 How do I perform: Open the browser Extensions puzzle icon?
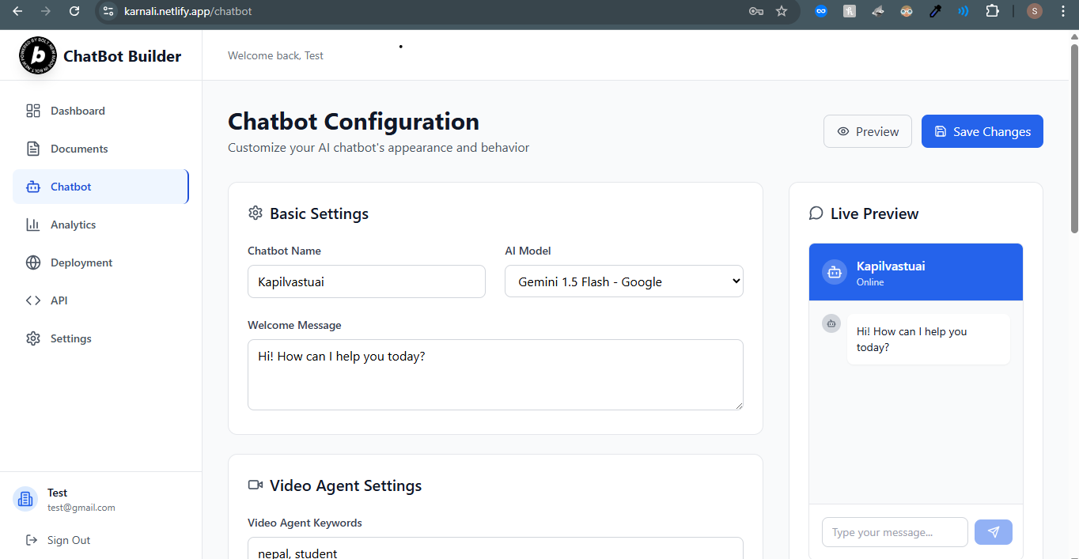992,11
